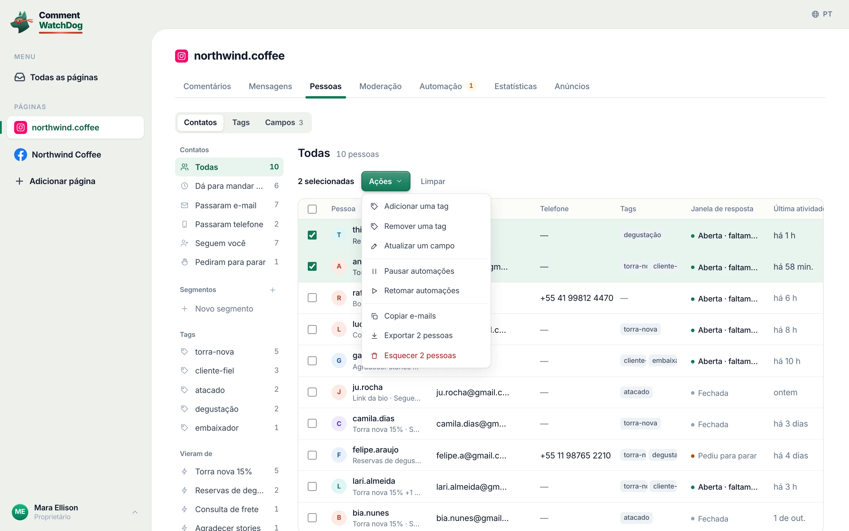Check the ju.rocha row checkbox
Image resolution: width=849 pixels, height=531 pixels.
pyautogui.click(x=312, y=392)
